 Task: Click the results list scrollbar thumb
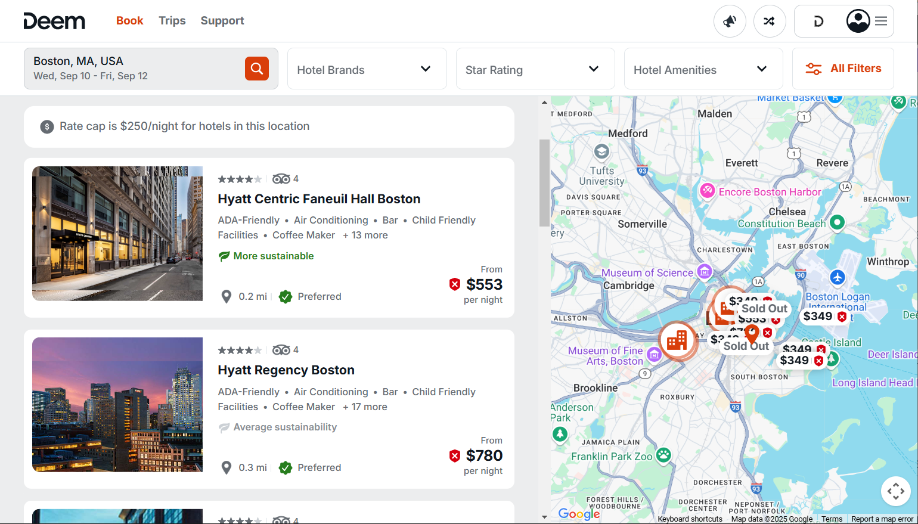544,183
